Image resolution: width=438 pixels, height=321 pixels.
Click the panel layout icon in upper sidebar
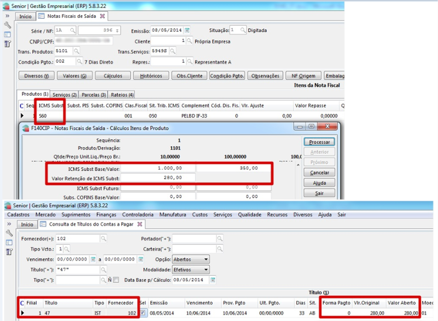7,35
